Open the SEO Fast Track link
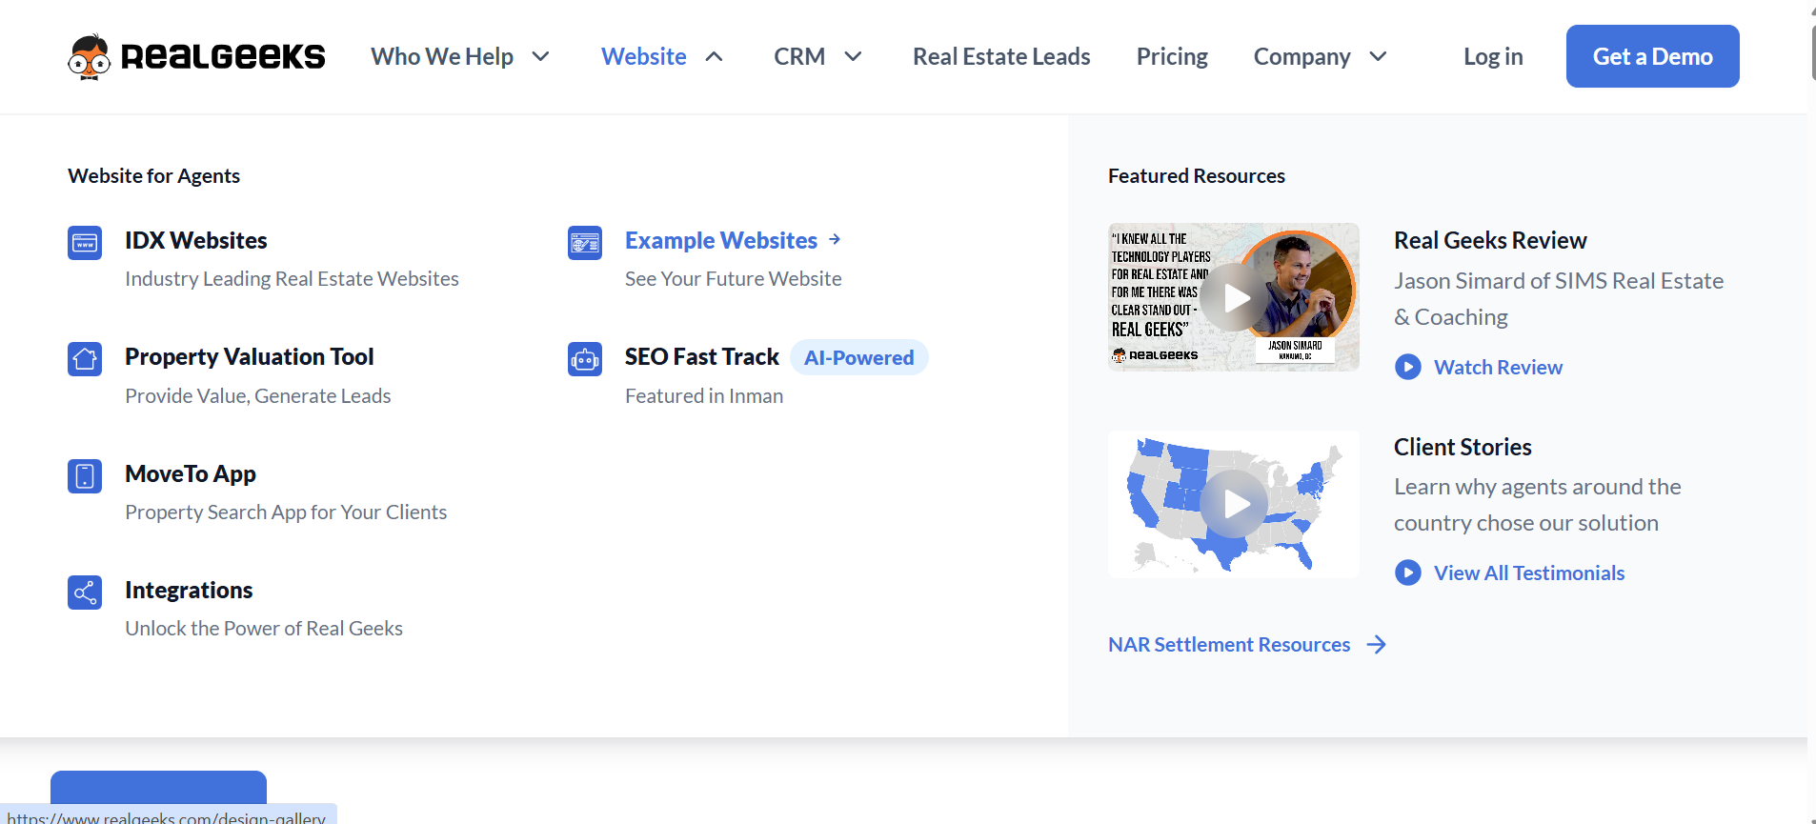 (702, 356)
